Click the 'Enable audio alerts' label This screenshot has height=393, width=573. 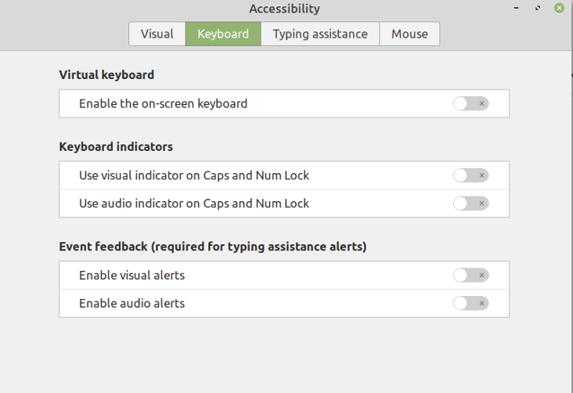132,304
